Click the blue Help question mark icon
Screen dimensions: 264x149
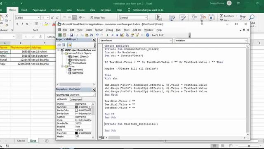(x=148, y=35)
